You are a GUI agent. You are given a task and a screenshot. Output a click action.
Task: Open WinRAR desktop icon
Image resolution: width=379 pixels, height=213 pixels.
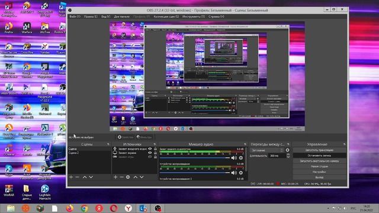(9, 191)
